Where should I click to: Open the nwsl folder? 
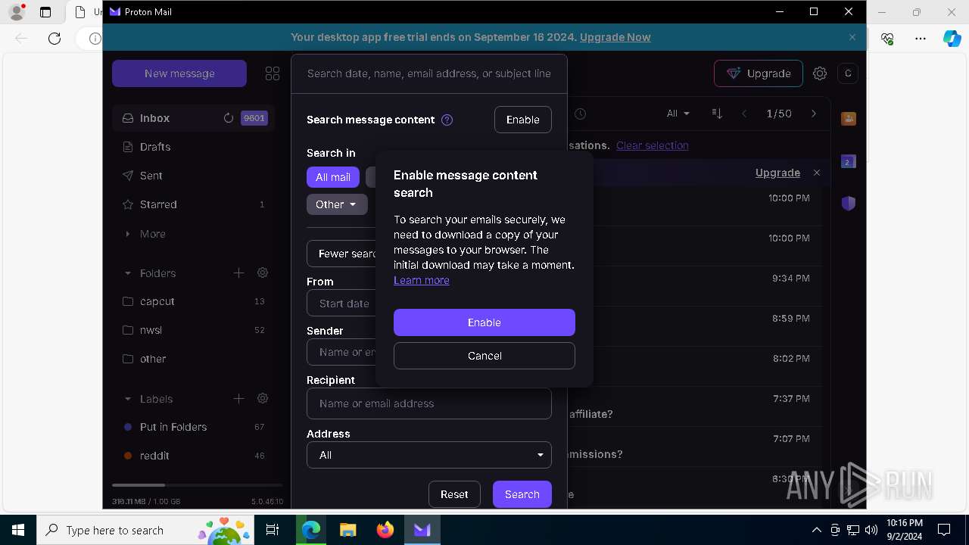tap(193, 330)
